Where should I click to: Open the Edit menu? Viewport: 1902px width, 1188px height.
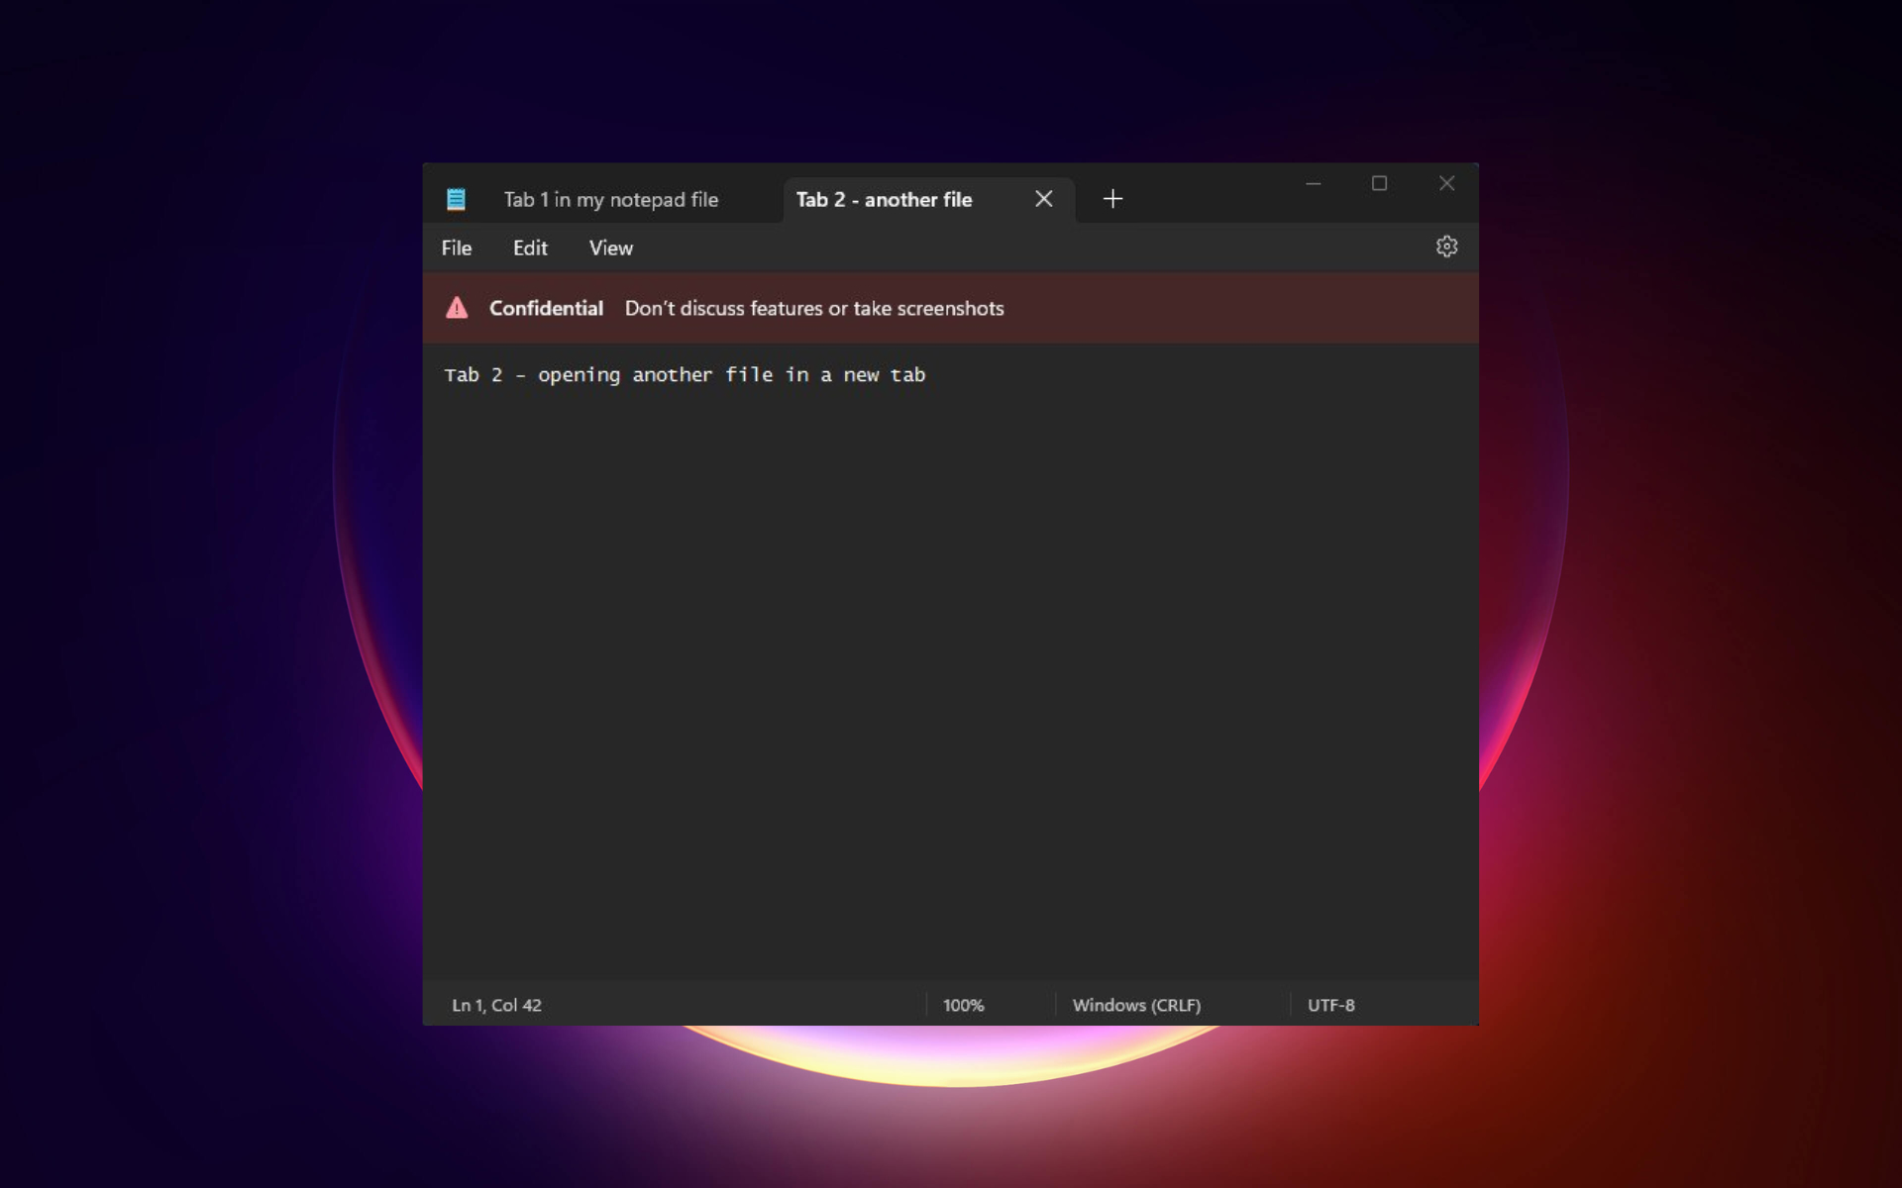coord(529,247)
